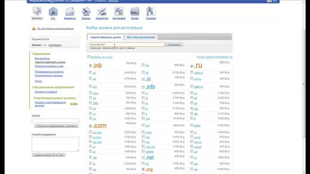Check the .de zone checkbox
310x174 pixels.
pos(91,157)
